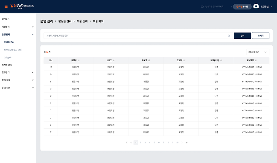277x163 pixels.
Task: Click the magnifier icon inside the filter search field
Action: pos(229,36)
